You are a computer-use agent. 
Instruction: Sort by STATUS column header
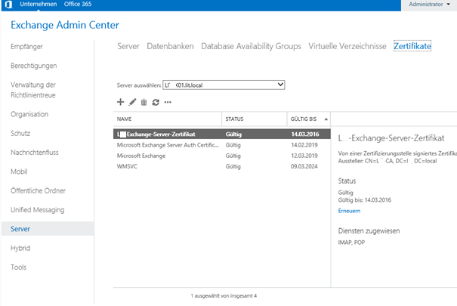tap(254, 119)
